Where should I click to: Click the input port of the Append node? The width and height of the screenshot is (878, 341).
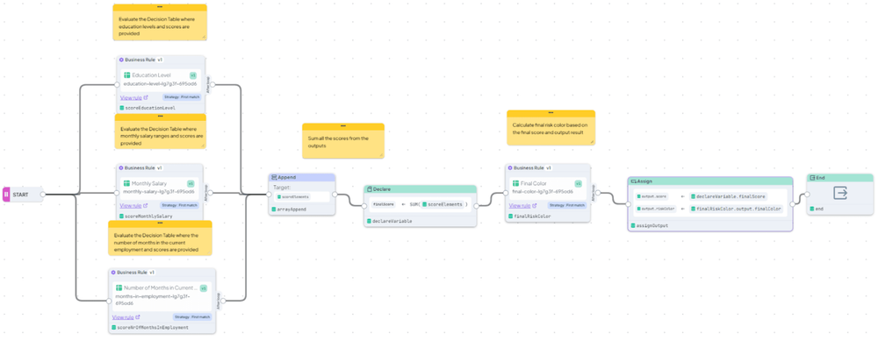tap(268, 195)
